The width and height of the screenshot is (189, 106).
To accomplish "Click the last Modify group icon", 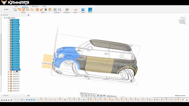I will [50, 10].
